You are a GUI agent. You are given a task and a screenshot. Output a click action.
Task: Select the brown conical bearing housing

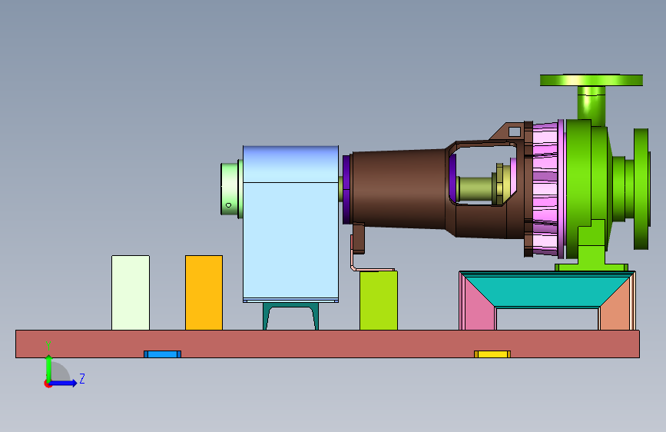(399, 189)
